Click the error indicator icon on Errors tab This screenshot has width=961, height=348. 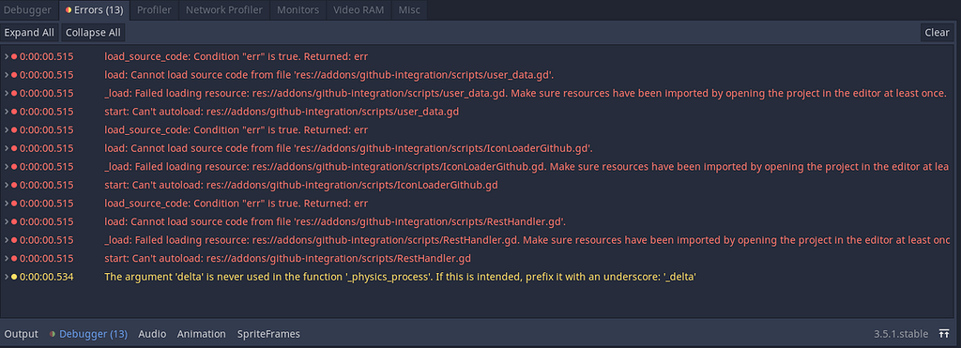pyautogui.click(x=69, y=10)
